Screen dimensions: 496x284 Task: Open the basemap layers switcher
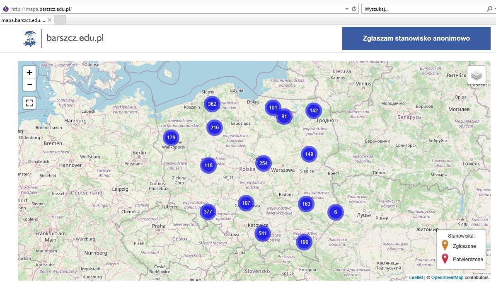[476, 75]
